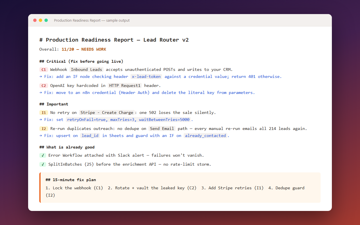Click the red C2 badge
Screen dimensions: 360x225
tap(44, 85)
